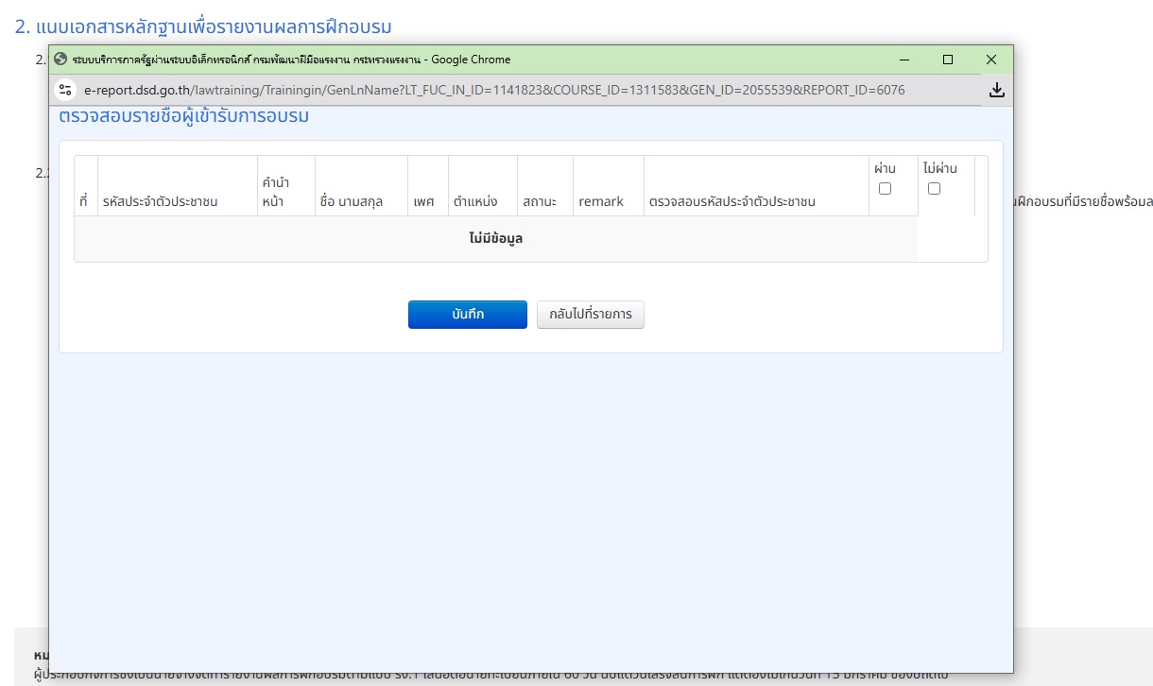Screen dimensions: 1153x686
Task: Click the คำนำหน้า column header
Action: pyautogui.click(x=276, y=192)
